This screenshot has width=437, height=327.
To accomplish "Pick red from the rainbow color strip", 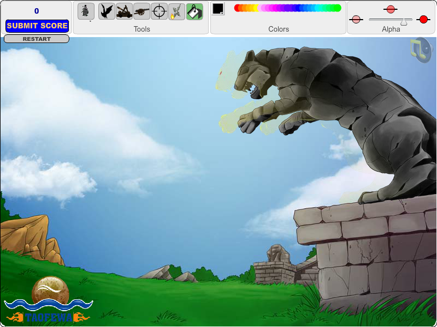I will [238, 8].
